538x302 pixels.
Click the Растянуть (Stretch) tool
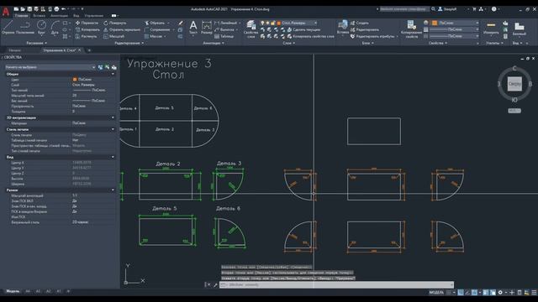pos(86,36)
